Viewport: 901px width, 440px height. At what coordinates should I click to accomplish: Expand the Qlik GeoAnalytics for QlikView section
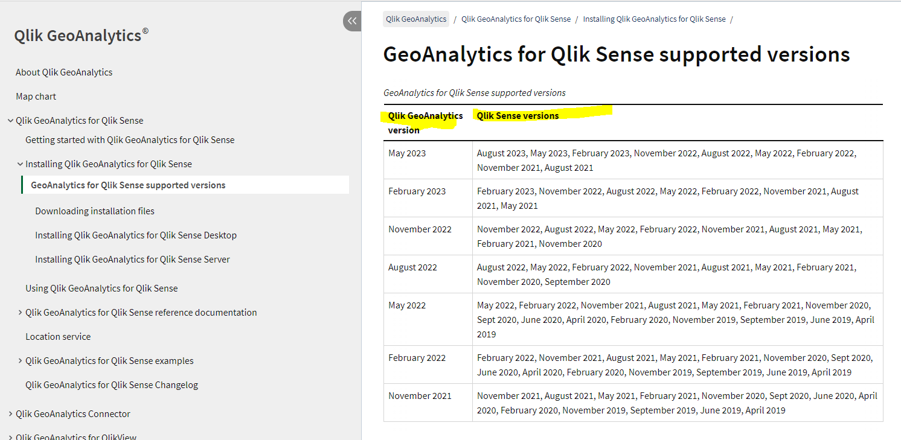tap(10, 436)
